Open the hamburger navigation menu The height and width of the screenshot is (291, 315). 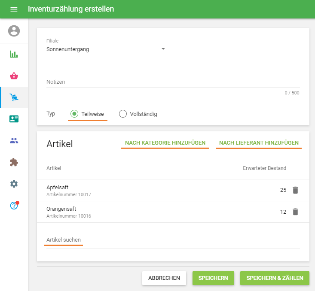14,9
